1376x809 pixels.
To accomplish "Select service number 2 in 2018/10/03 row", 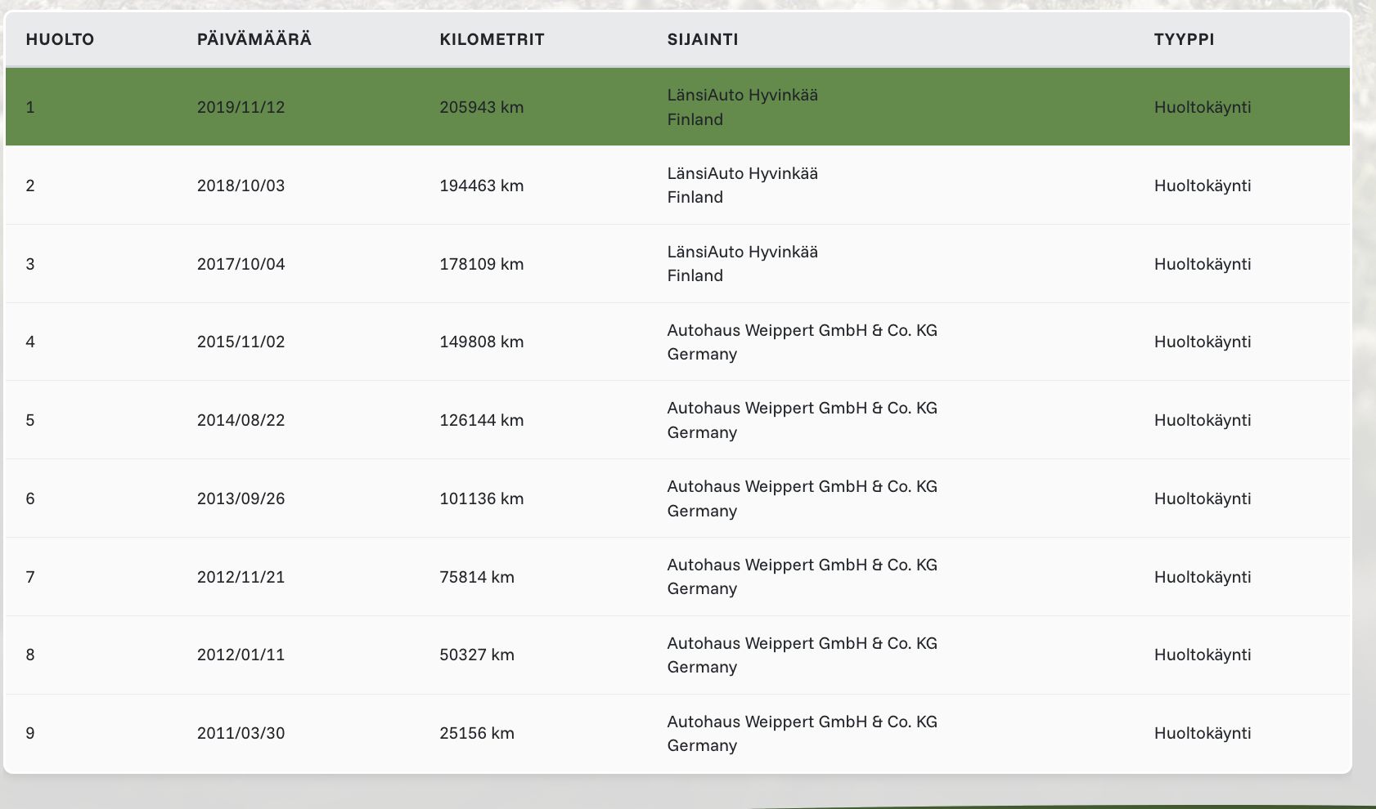I will (x=30, y=185).
